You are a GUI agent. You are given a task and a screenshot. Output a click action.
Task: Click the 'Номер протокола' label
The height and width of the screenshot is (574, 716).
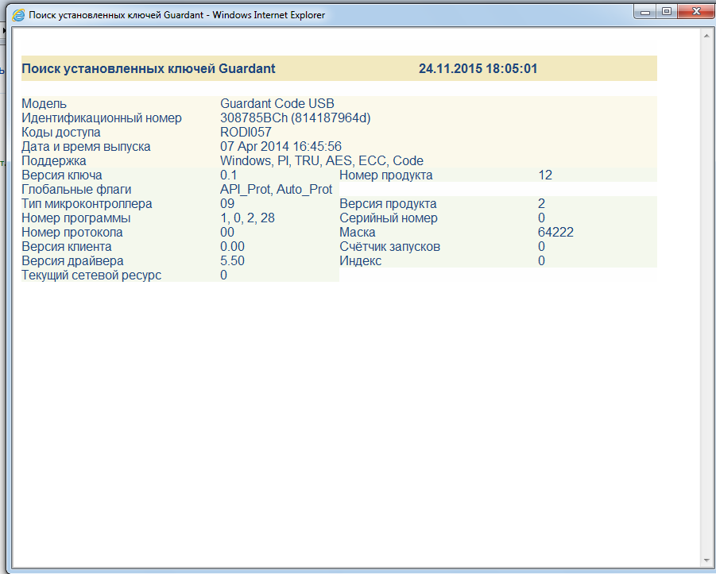coord(72,233)
